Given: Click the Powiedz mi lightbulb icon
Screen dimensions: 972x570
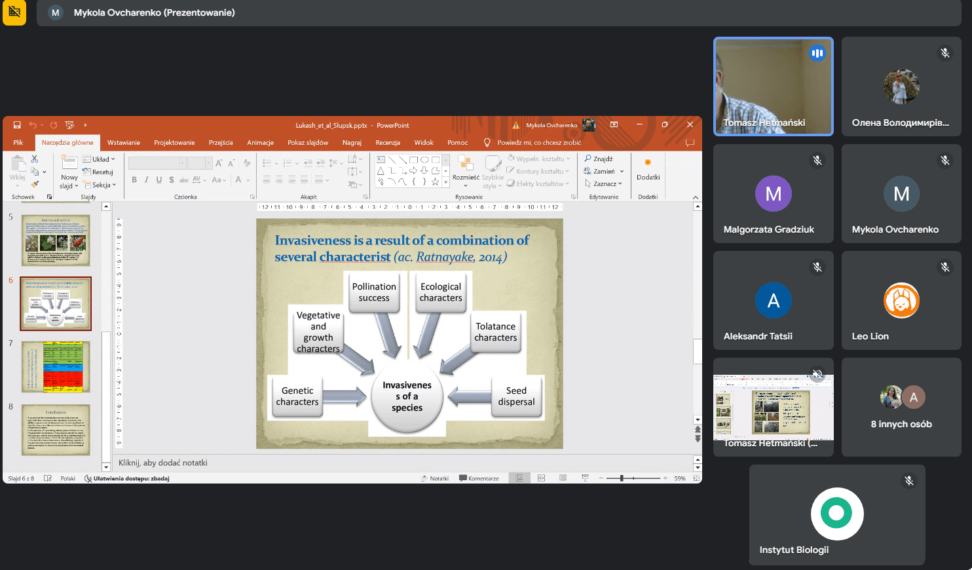Looking at the screenshot, I should click(487, 142).
